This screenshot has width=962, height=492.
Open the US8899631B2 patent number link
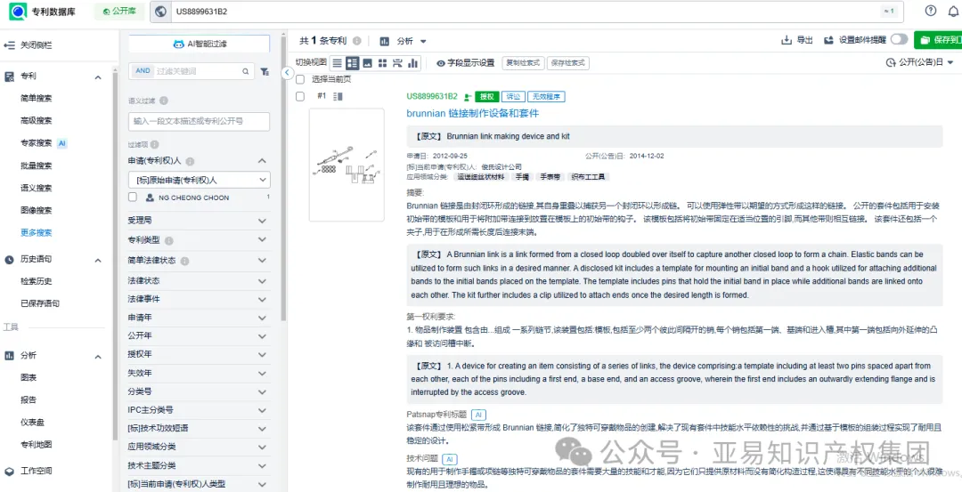click(x=432, y=96)
